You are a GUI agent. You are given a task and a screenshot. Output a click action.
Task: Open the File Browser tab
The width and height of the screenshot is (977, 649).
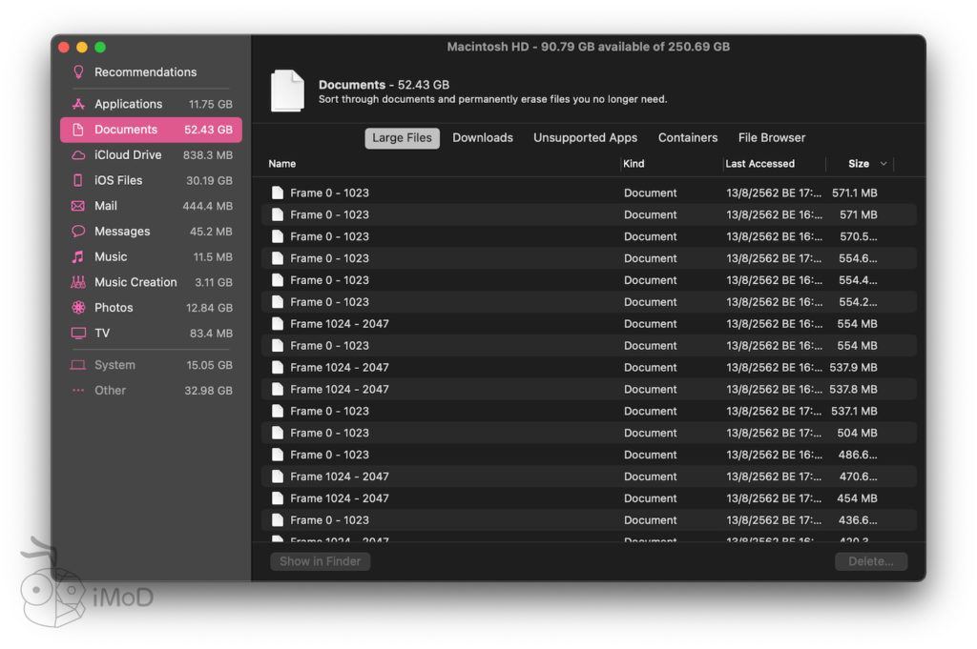tap(771, 138)
